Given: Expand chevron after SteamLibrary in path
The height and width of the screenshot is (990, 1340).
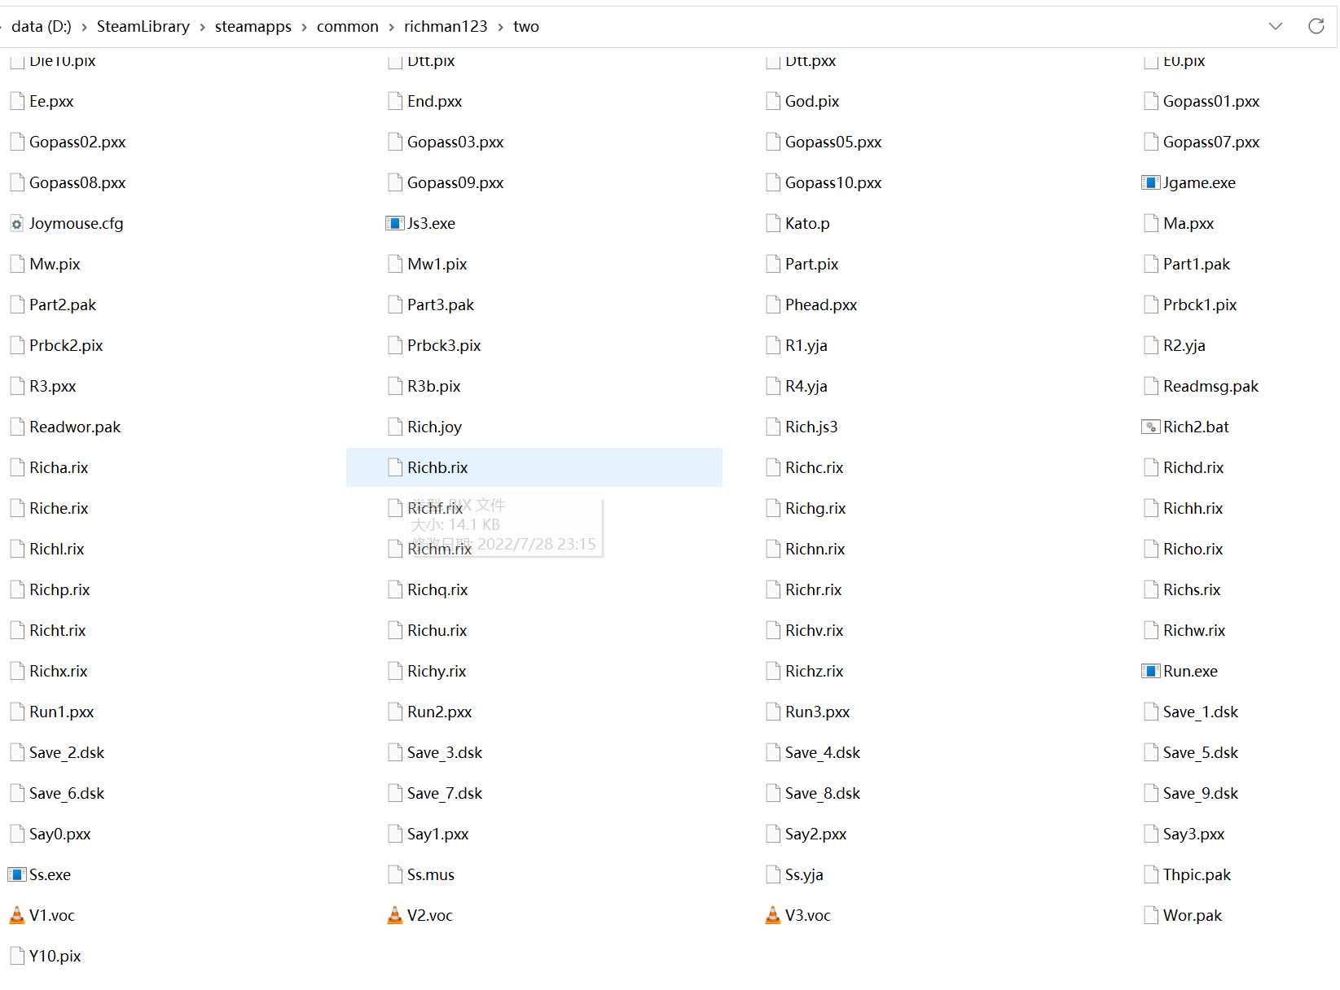Looking at the screenshot, I should (202, 27).
